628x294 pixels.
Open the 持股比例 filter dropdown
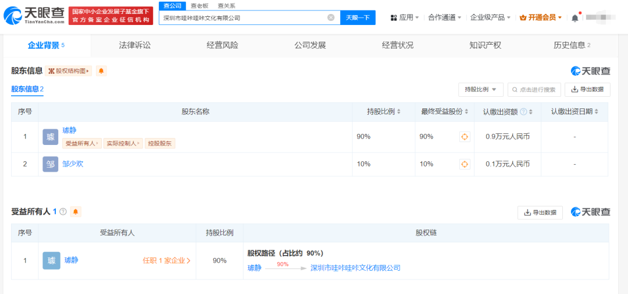[480, 89]
